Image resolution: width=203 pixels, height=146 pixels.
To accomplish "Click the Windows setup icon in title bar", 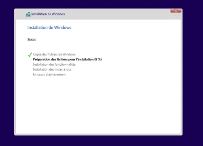I will (x=28, y=14).
